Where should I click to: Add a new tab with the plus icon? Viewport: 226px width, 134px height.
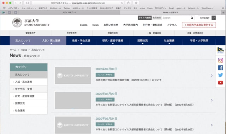click(x=223, y=13)
